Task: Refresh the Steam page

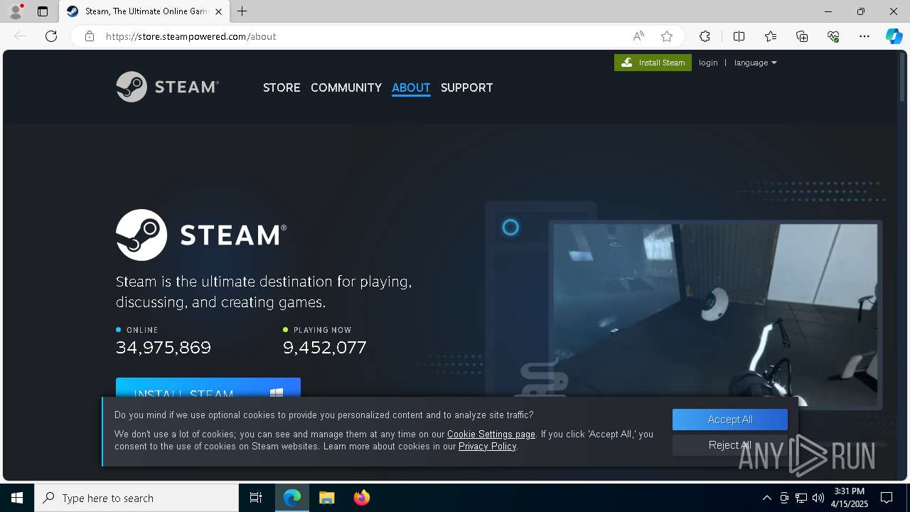Action: (x=51, y=36)
